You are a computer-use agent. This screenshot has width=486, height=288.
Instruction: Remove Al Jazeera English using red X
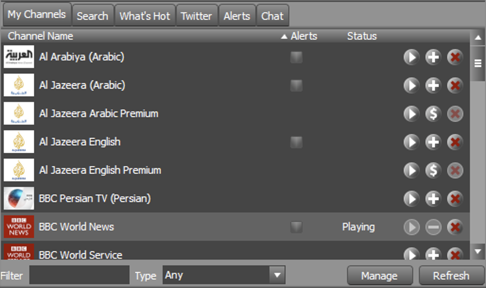455,142
